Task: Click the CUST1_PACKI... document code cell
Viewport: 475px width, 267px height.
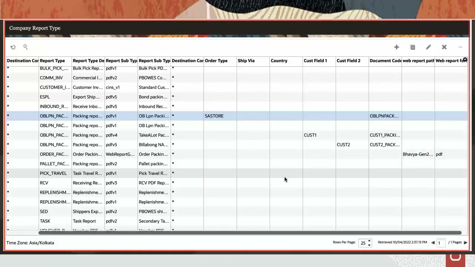Action: click(385, 135)
